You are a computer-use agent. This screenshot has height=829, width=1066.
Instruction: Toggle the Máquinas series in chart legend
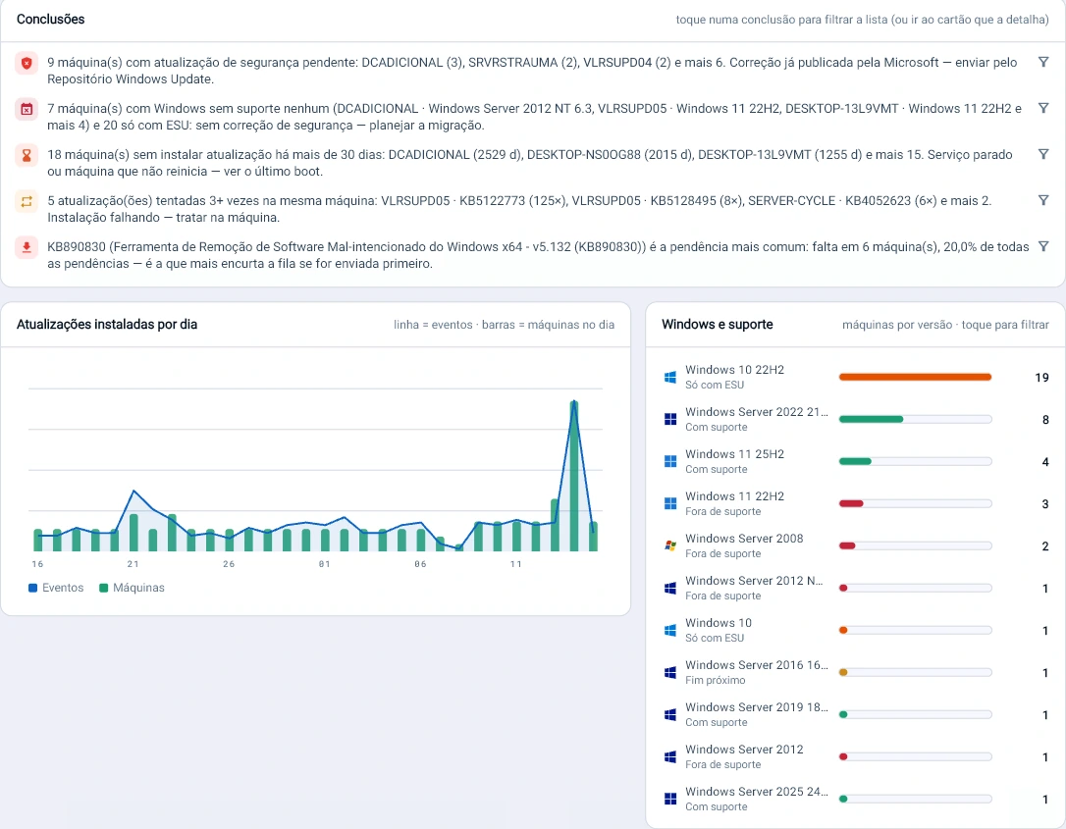pyautogui.click(x=132, y=588)
